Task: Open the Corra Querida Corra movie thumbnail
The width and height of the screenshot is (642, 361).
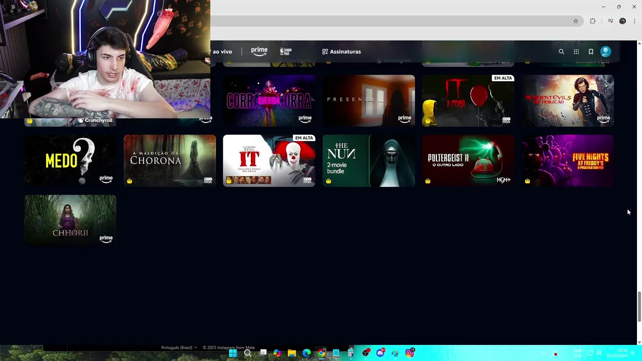Action: (x=269, y=100)
